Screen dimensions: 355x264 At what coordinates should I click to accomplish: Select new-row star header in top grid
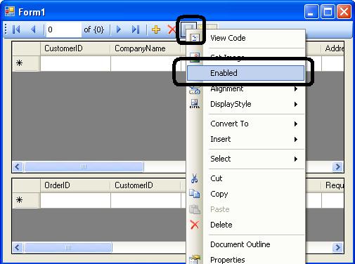click(x=26, y=63)
